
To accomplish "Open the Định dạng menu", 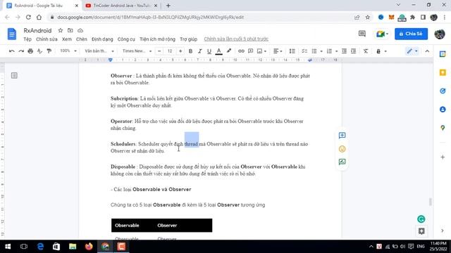I will pos(102,39).
